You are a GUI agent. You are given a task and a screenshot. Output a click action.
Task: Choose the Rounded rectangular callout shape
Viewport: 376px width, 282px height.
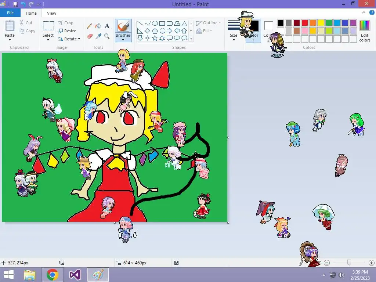click(170, 38)
